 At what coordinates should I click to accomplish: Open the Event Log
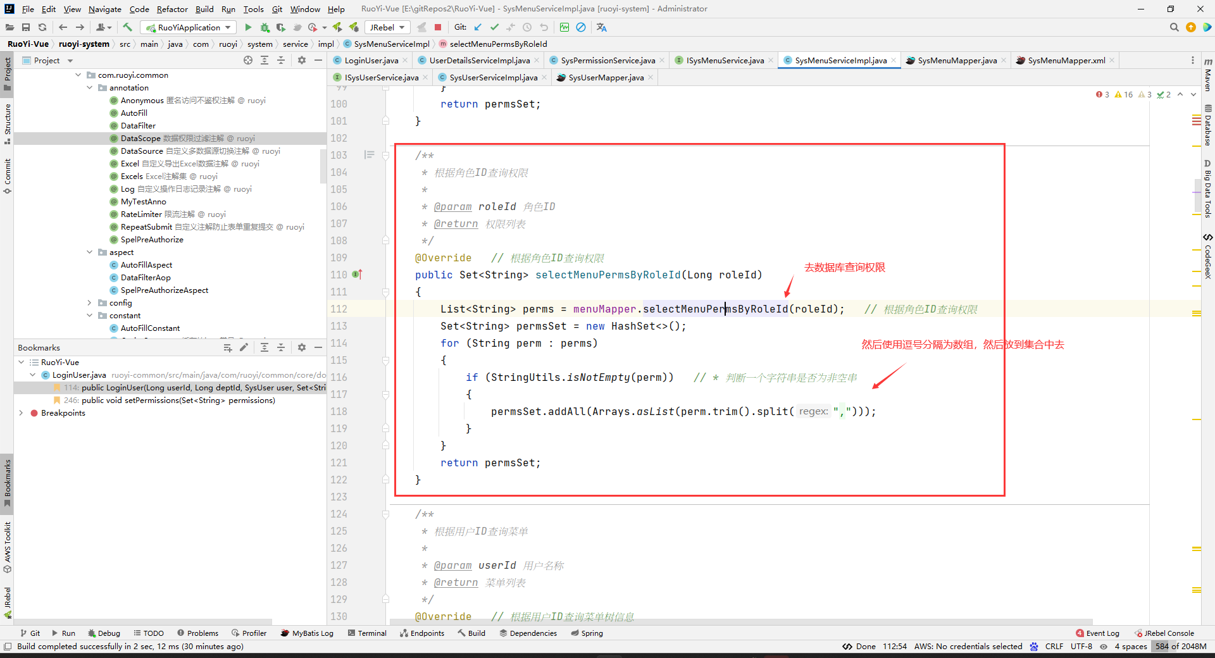coord(1097,633)
